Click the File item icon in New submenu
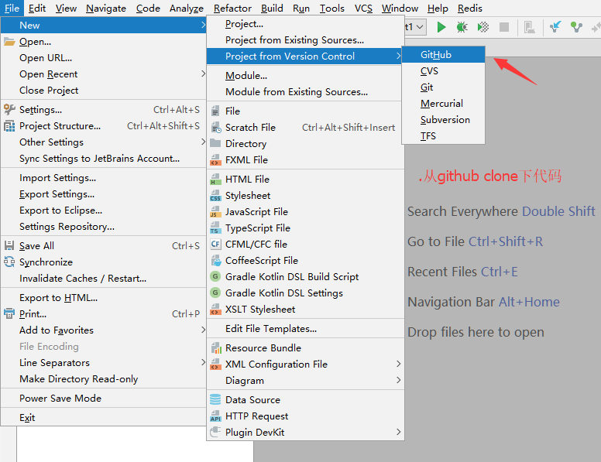Viewport: 601px width, 462px height. coord(215,111)
